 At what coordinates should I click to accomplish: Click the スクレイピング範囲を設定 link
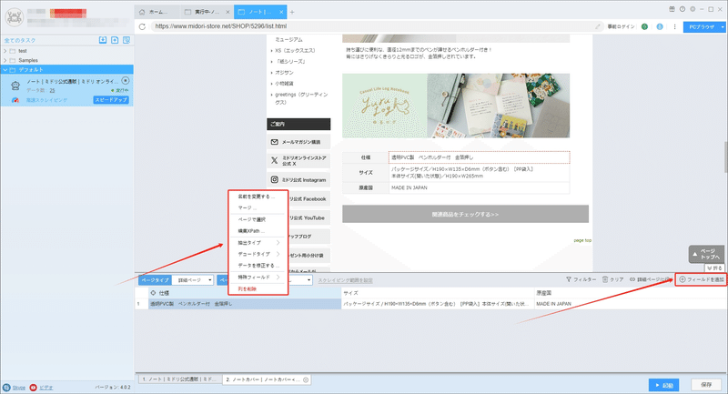[345, 280]
